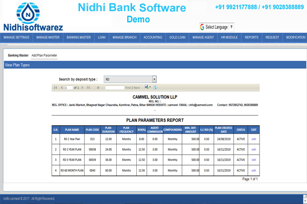
Task: Go to previous report page
Action: click(x=61, y=88)
